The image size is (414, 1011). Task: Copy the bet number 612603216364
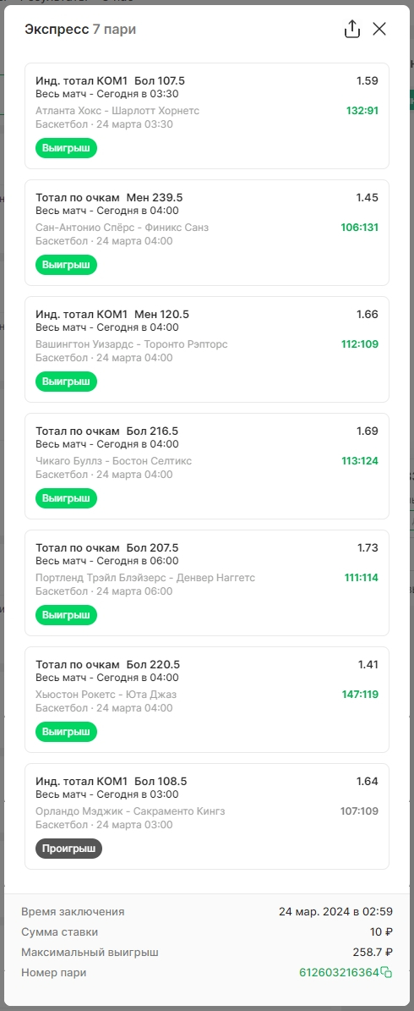[x=386, y=972]
